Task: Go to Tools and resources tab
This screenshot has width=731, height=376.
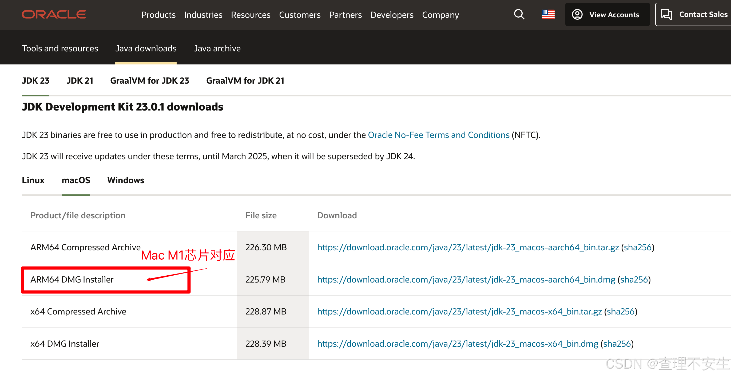Action: click(x=60, y=48)
